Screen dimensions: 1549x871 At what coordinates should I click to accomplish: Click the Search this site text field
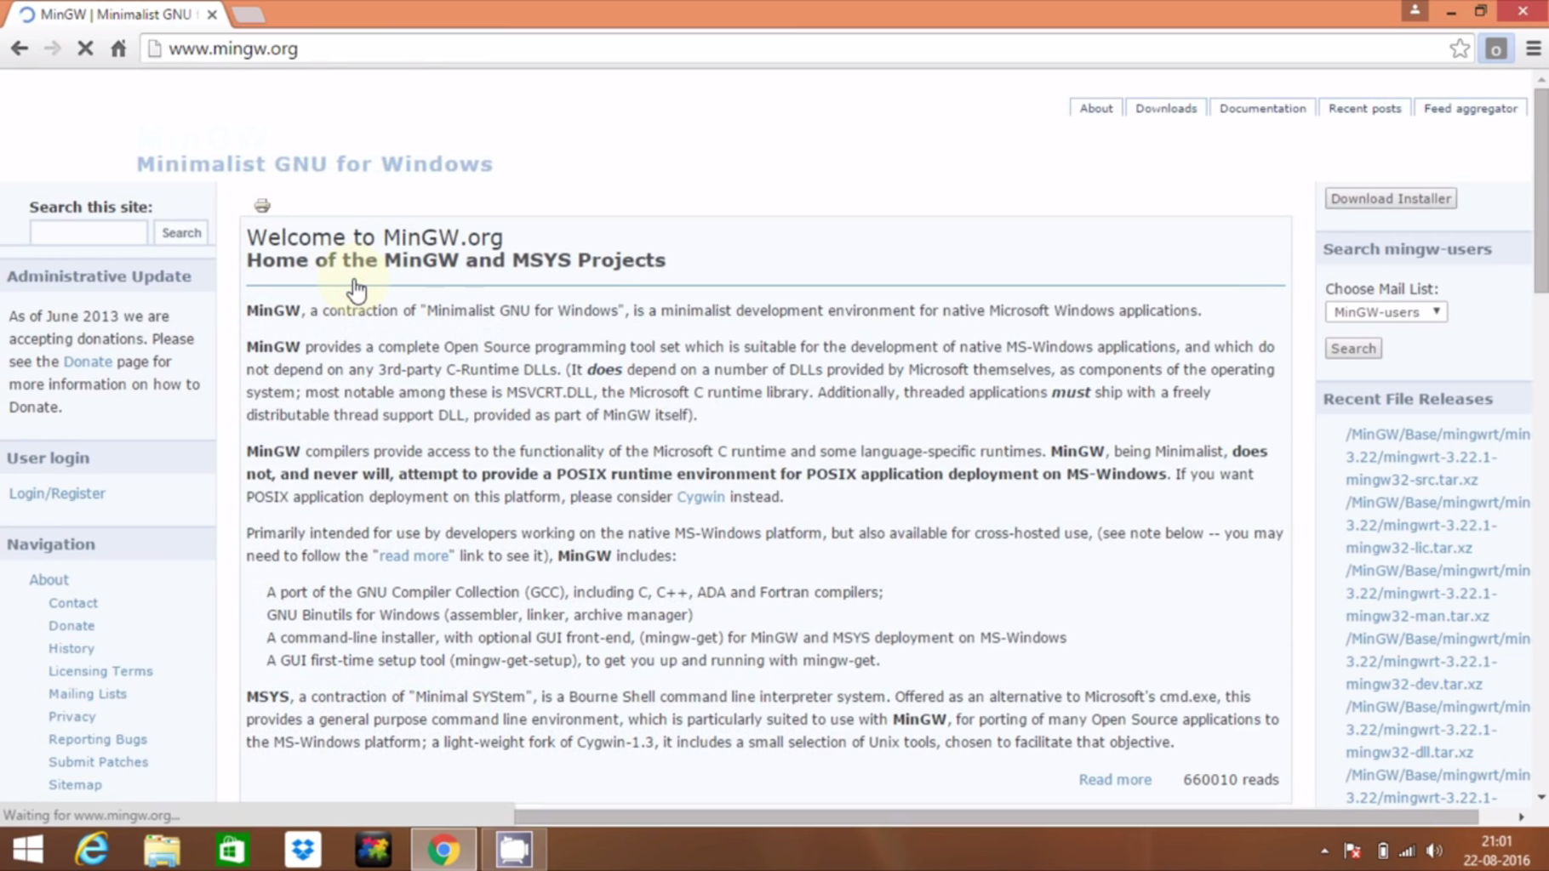(89, 232)
